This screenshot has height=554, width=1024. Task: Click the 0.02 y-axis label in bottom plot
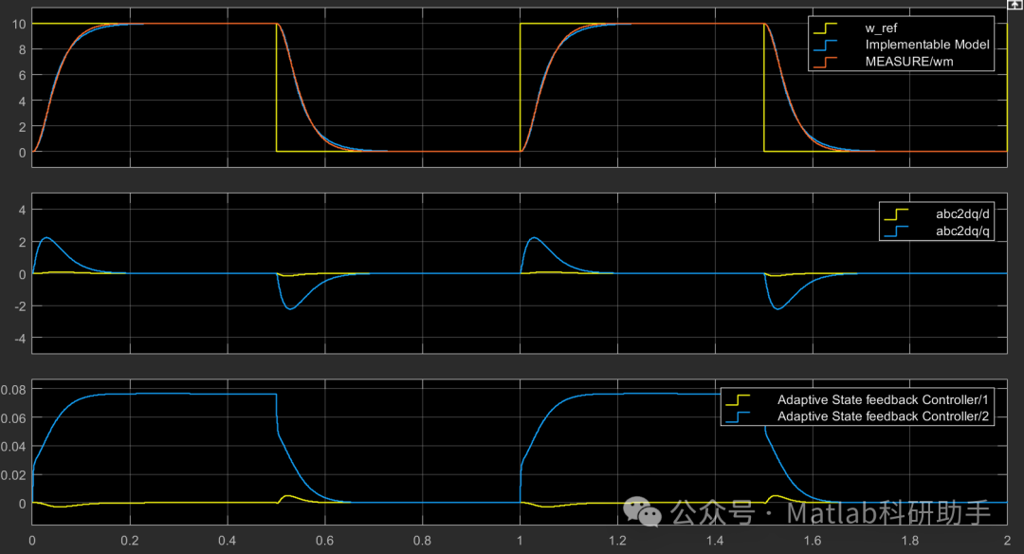coord(13,475)
